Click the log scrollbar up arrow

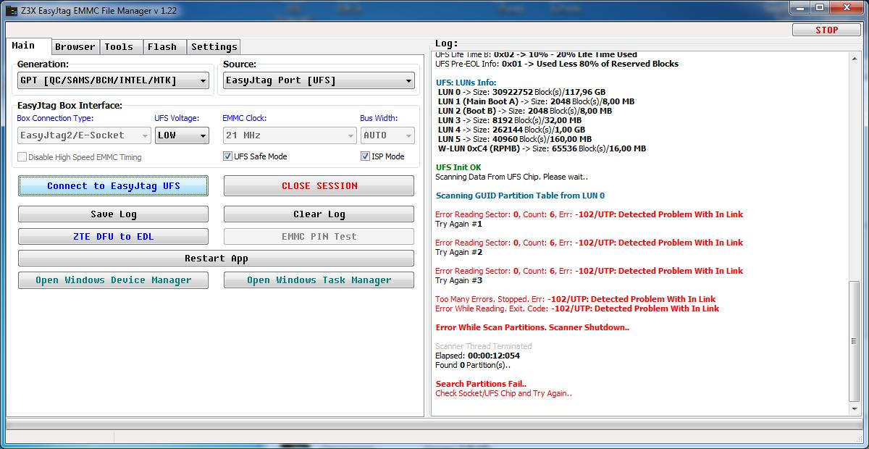pyautogui.click(x=855, y=57)
